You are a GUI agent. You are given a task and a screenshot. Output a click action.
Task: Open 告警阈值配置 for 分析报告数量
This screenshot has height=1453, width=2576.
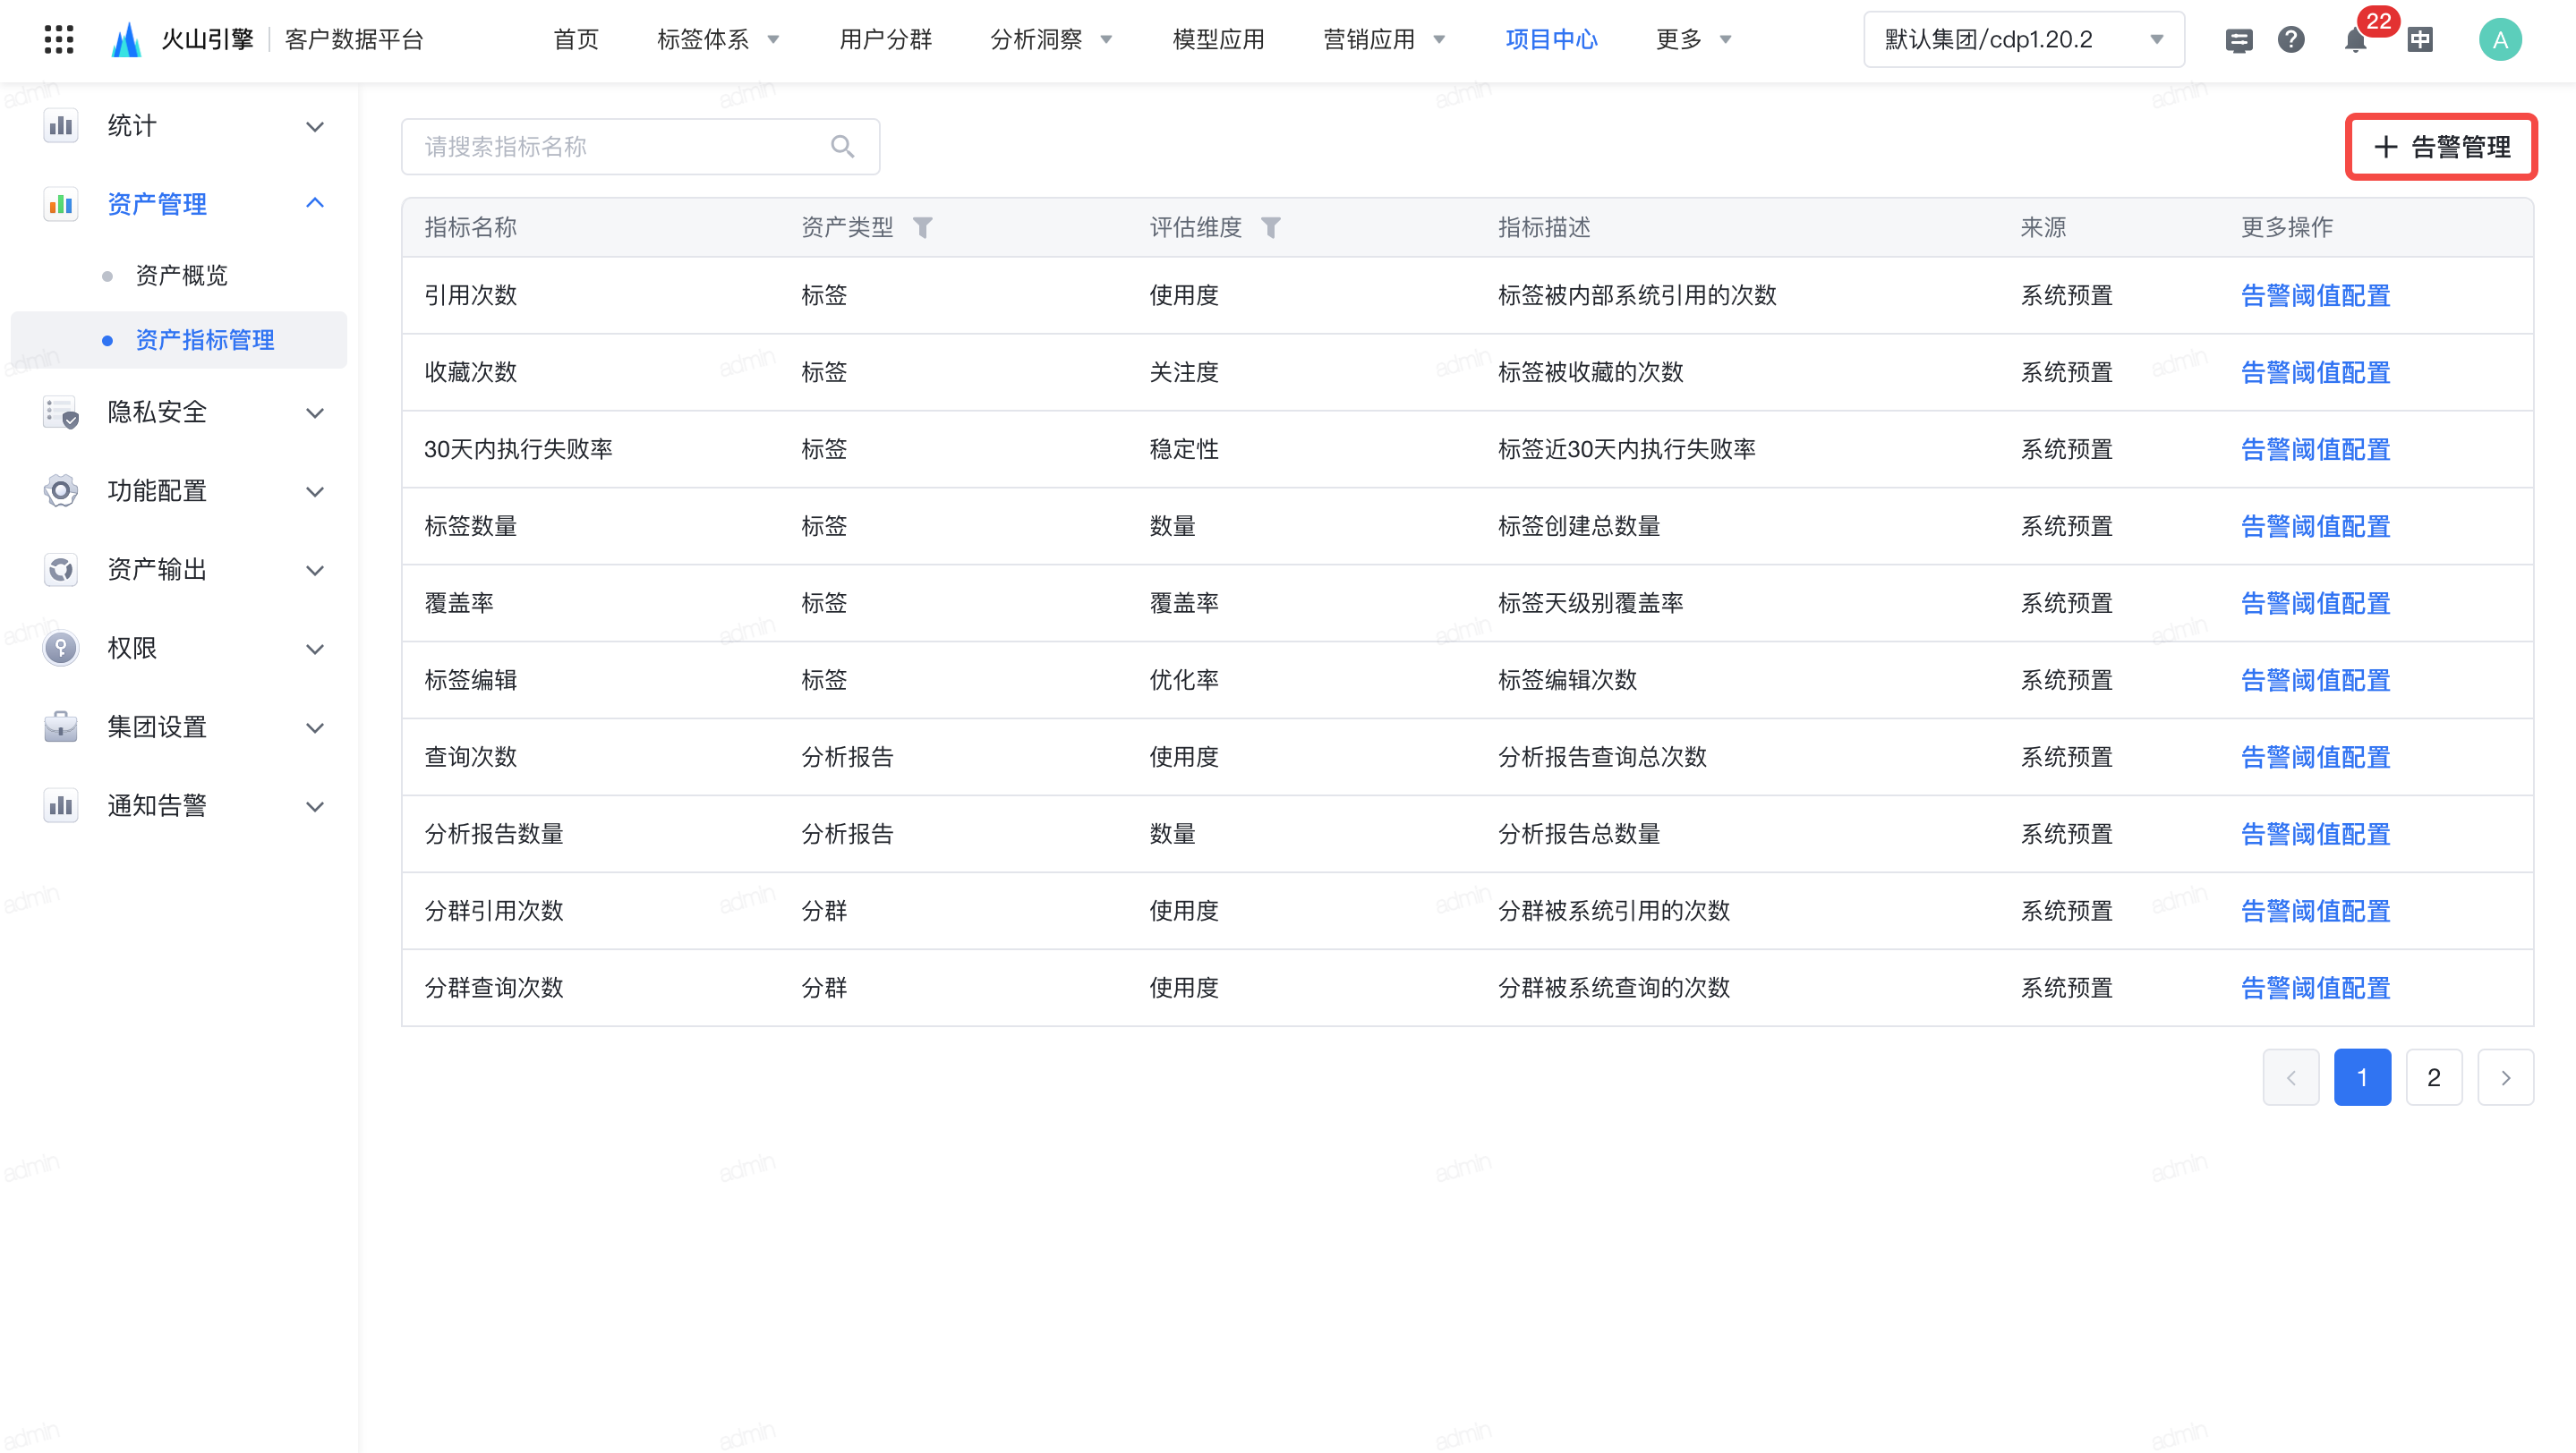pos(2315,835)
